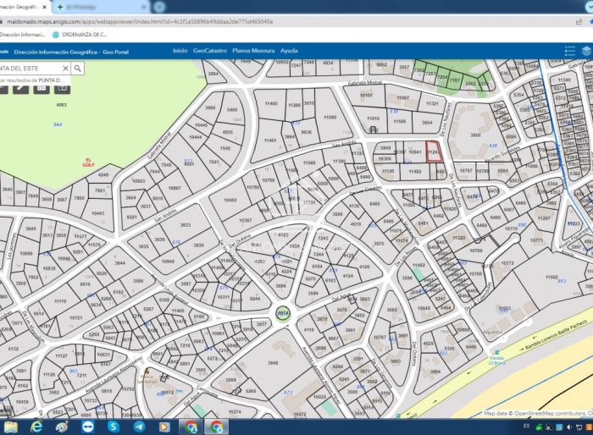Select parcel 11400 on the map
The height and width of the screenshot is (435, 593).
click(271, 103)
